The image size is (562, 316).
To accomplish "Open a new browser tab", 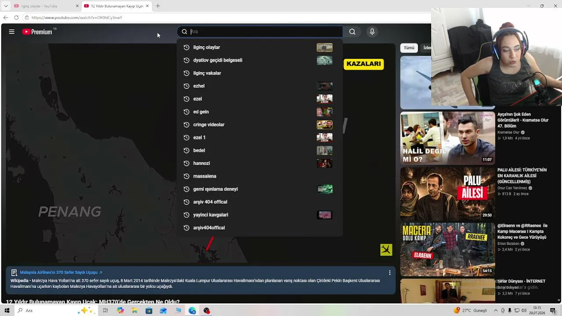I will point(158,6).
